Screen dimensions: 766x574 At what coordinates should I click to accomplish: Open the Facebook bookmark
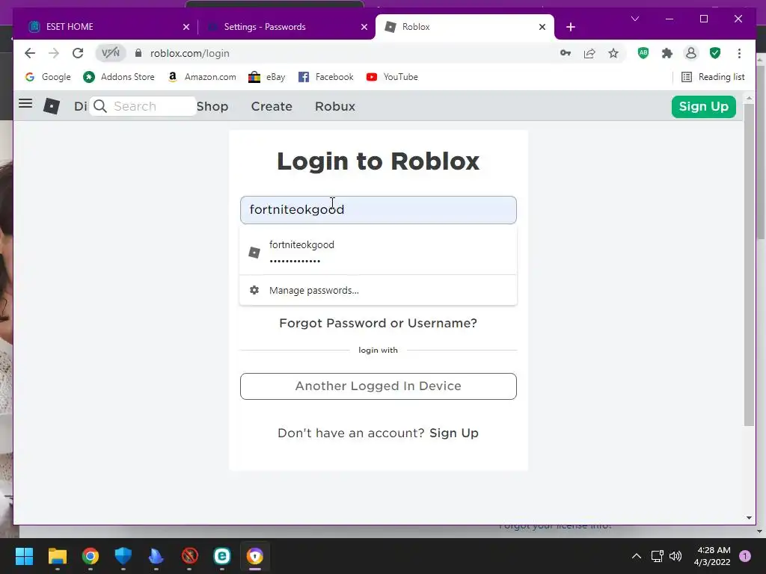[326, 77]
